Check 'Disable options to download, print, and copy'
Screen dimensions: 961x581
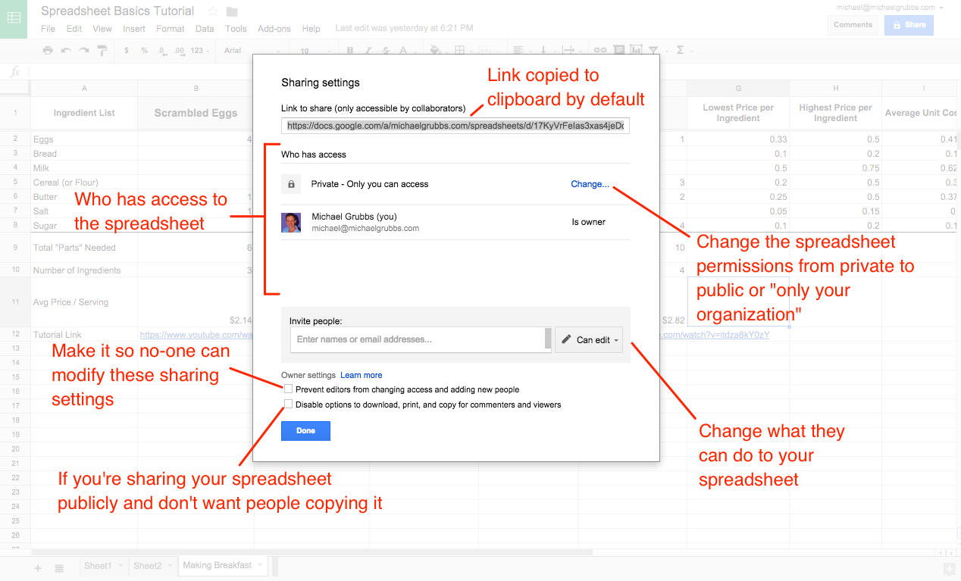click(x=289, y=404)
